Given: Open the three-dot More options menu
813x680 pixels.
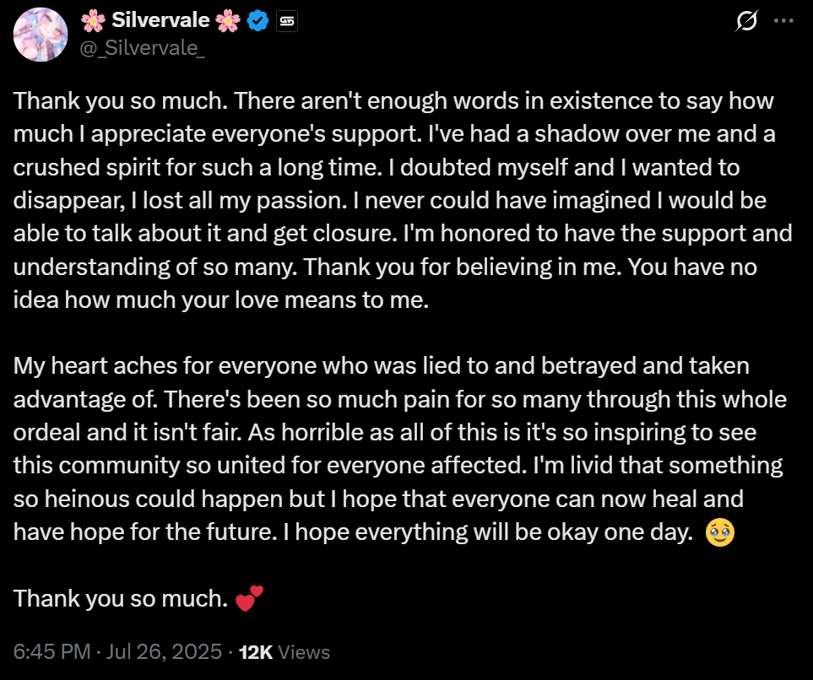Looking at the screenshot, I should point(783,21).
